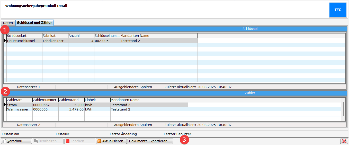Click Ausgeblendete Spalten under Schlüssel table
This screenshot has width=349, height=145.
(133, 87)
